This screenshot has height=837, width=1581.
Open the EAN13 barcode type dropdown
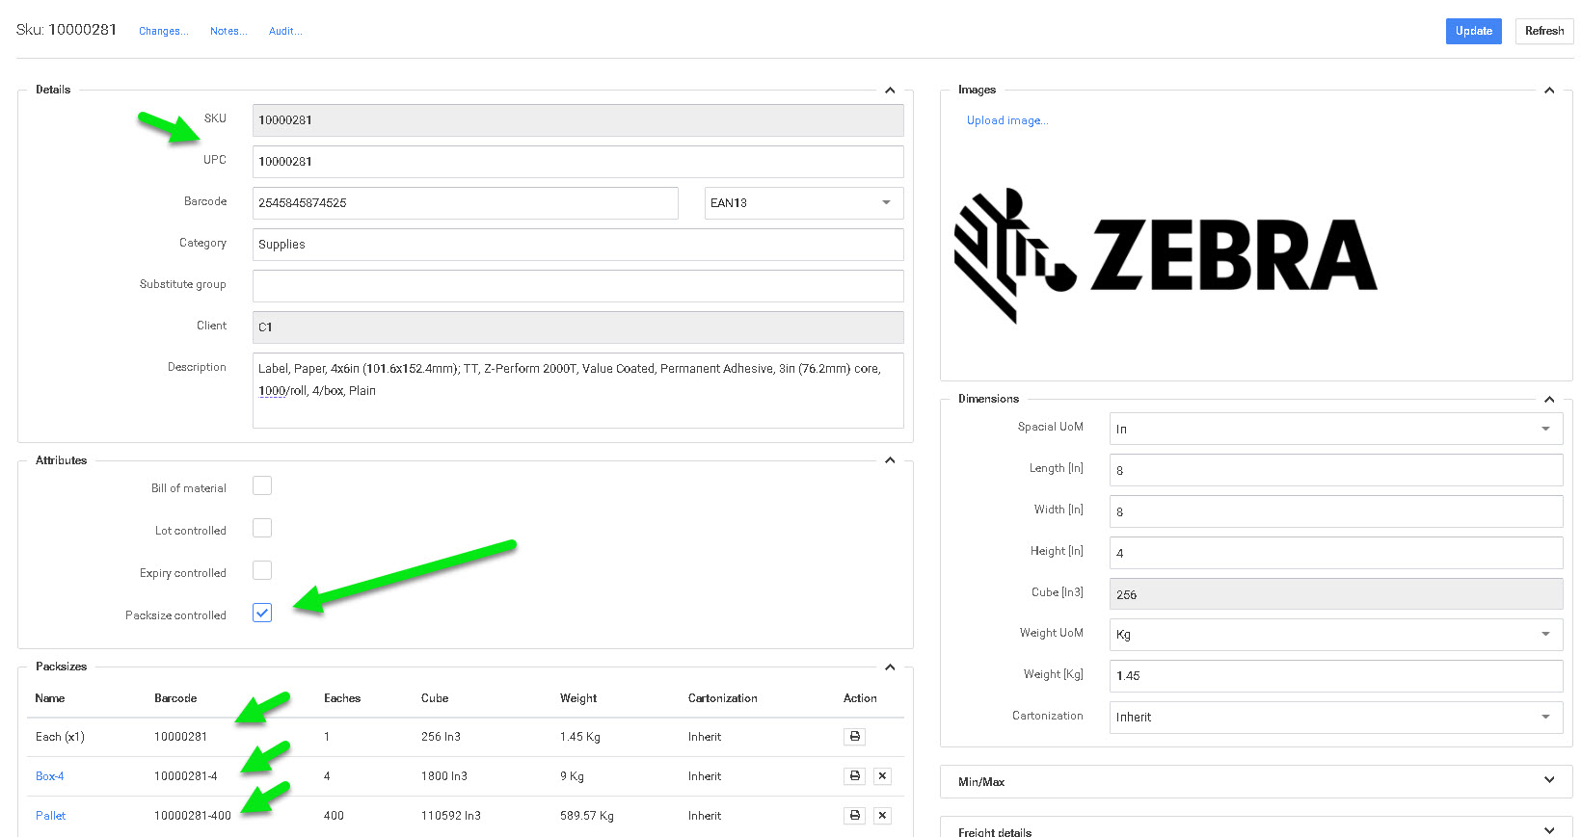[803, 203]
